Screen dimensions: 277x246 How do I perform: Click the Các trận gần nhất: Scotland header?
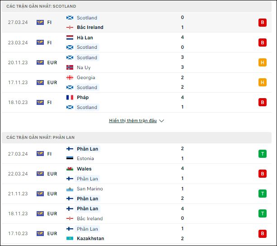(x=41, y=6)
